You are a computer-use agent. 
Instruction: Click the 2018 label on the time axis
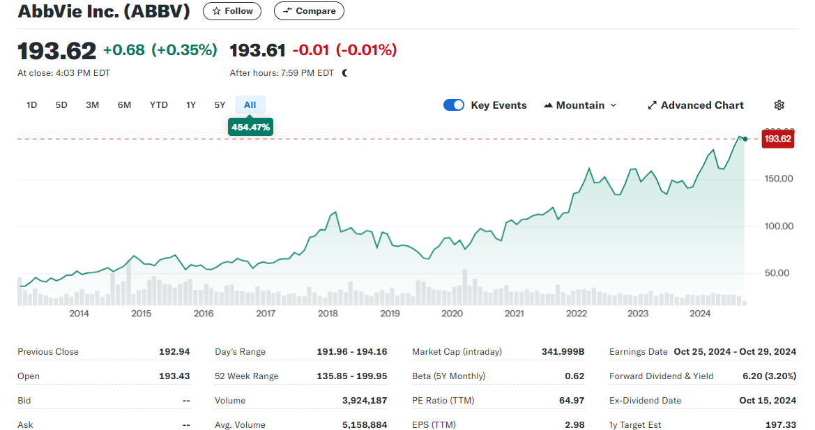(328, 314)
